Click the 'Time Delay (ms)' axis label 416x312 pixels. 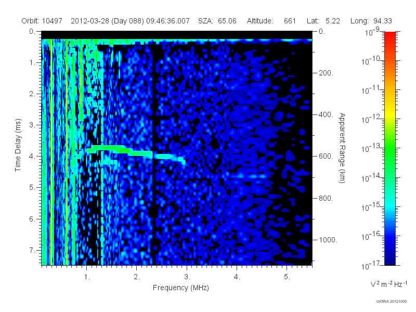pyautogui.click(x=18, y=145)
